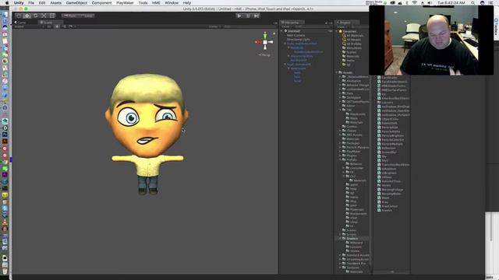Click the Persp label under scene gizmo
Viewport: 499px width, 280px height.
coord(265,55)
